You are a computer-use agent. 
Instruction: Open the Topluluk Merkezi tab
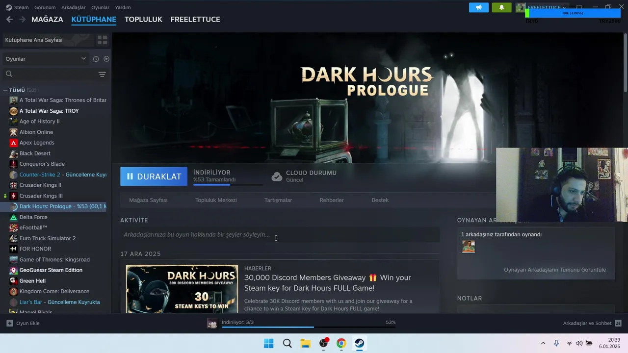tap(216, 200)
